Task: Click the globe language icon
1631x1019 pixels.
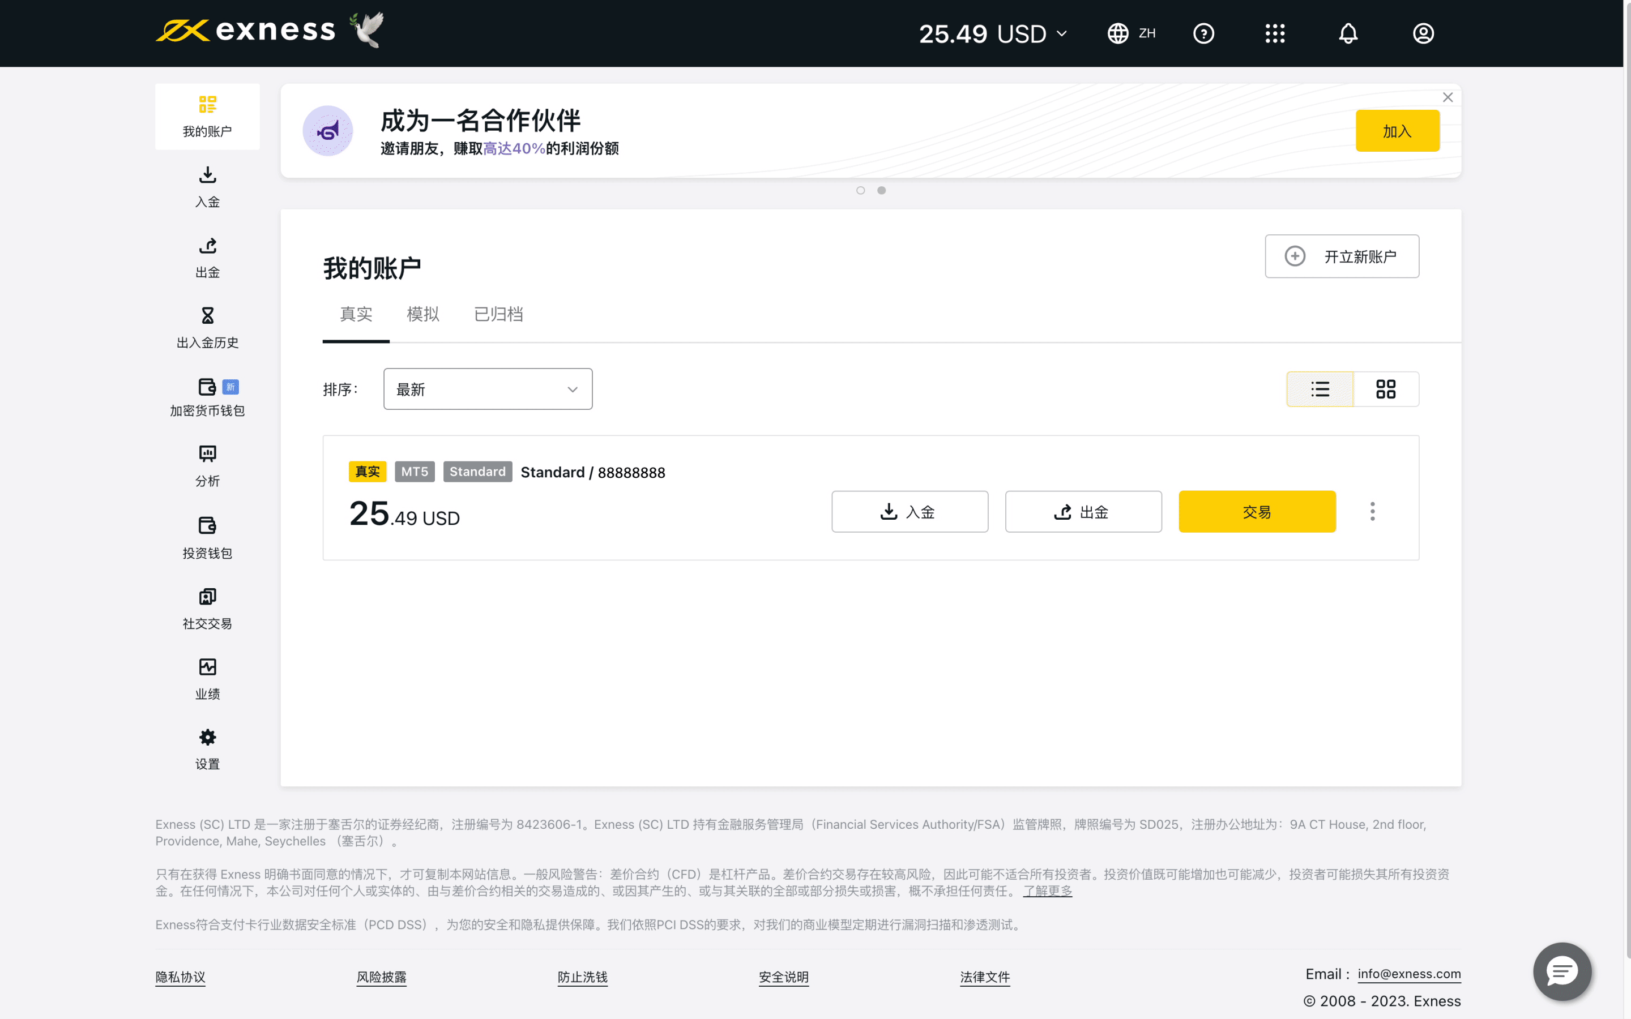Action: pos(1117,33)
